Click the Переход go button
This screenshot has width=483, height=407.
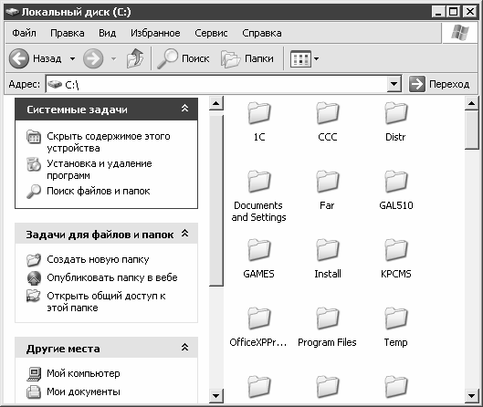(x=439, y=84)
